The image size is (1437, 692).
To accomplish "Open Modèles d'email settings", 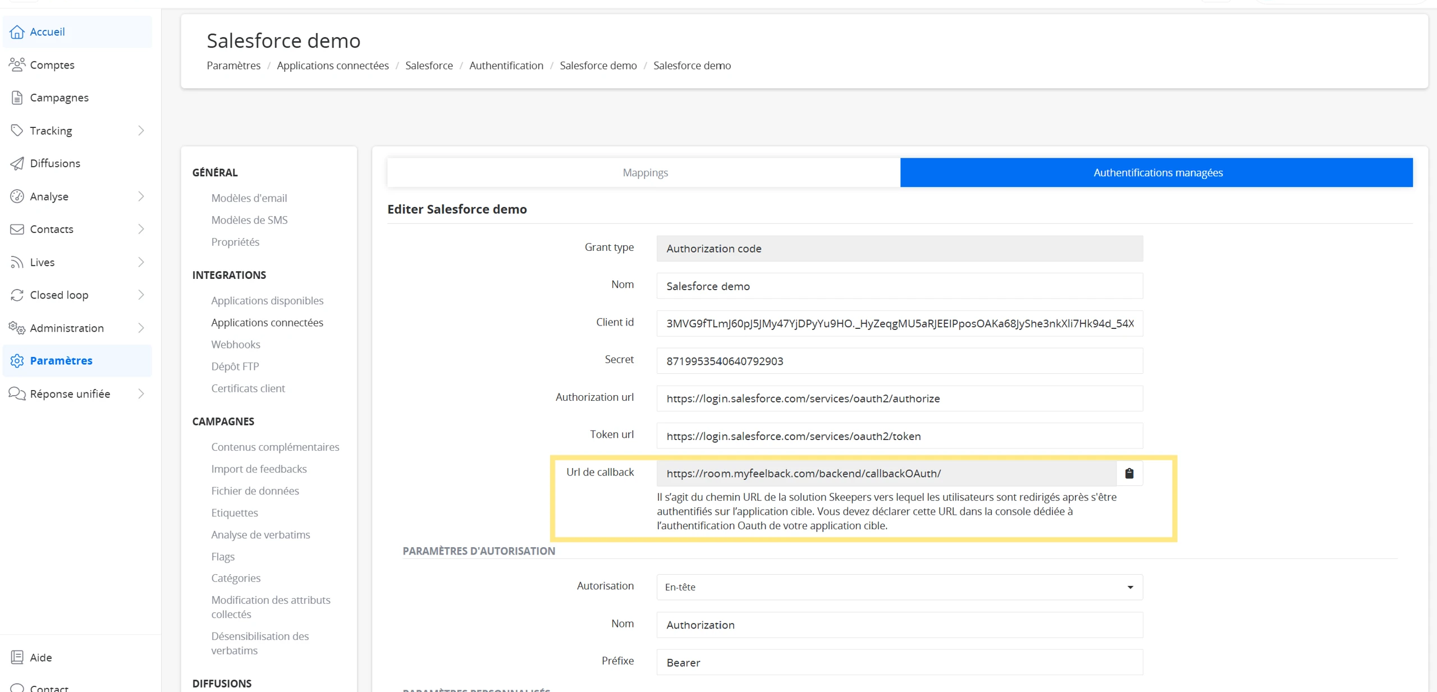I will pos(249,198).
